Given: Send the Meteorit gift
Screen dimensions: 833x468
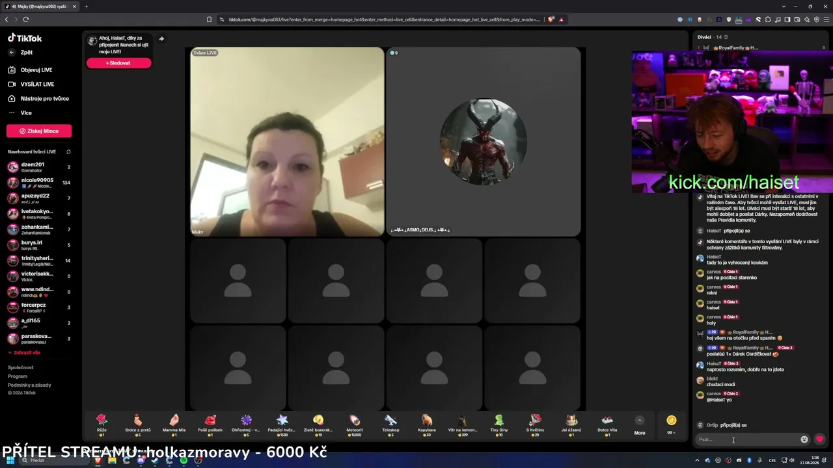Looking at the screenshot, I should point(355,424).
